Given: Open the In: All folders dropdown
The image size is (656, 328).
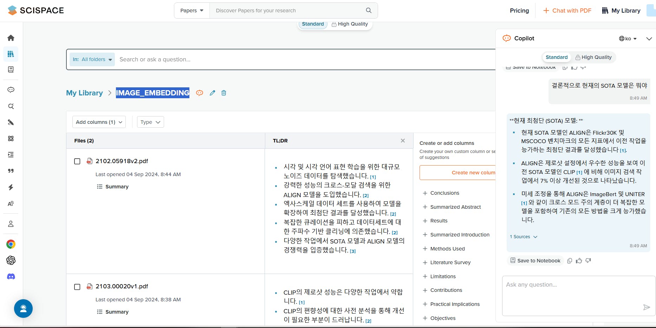Looking at the screenshot, I should pos(92,60).
